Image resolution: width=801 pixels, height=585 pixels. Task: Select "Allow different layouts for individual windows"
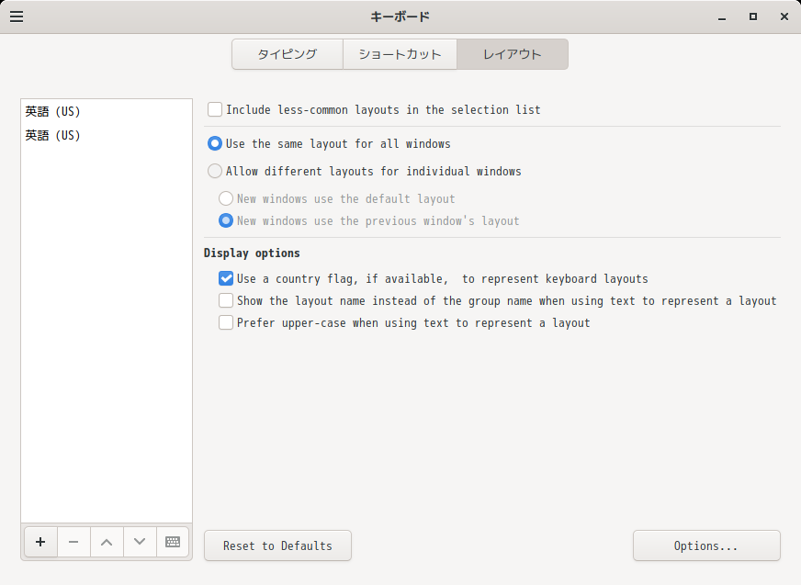[214, 171]
